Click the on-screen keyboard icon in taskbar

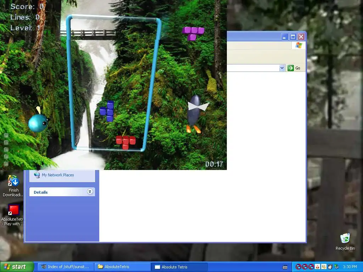click(x=285, y=267)
